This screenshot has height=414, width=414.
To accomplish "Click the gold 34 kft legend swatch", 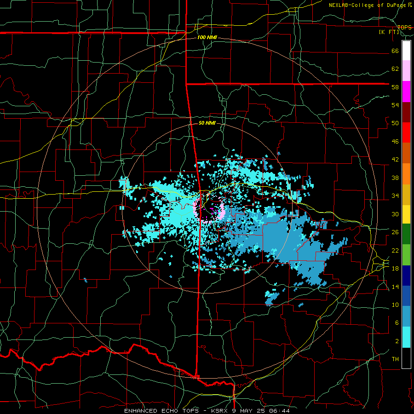I will (406, 195).
